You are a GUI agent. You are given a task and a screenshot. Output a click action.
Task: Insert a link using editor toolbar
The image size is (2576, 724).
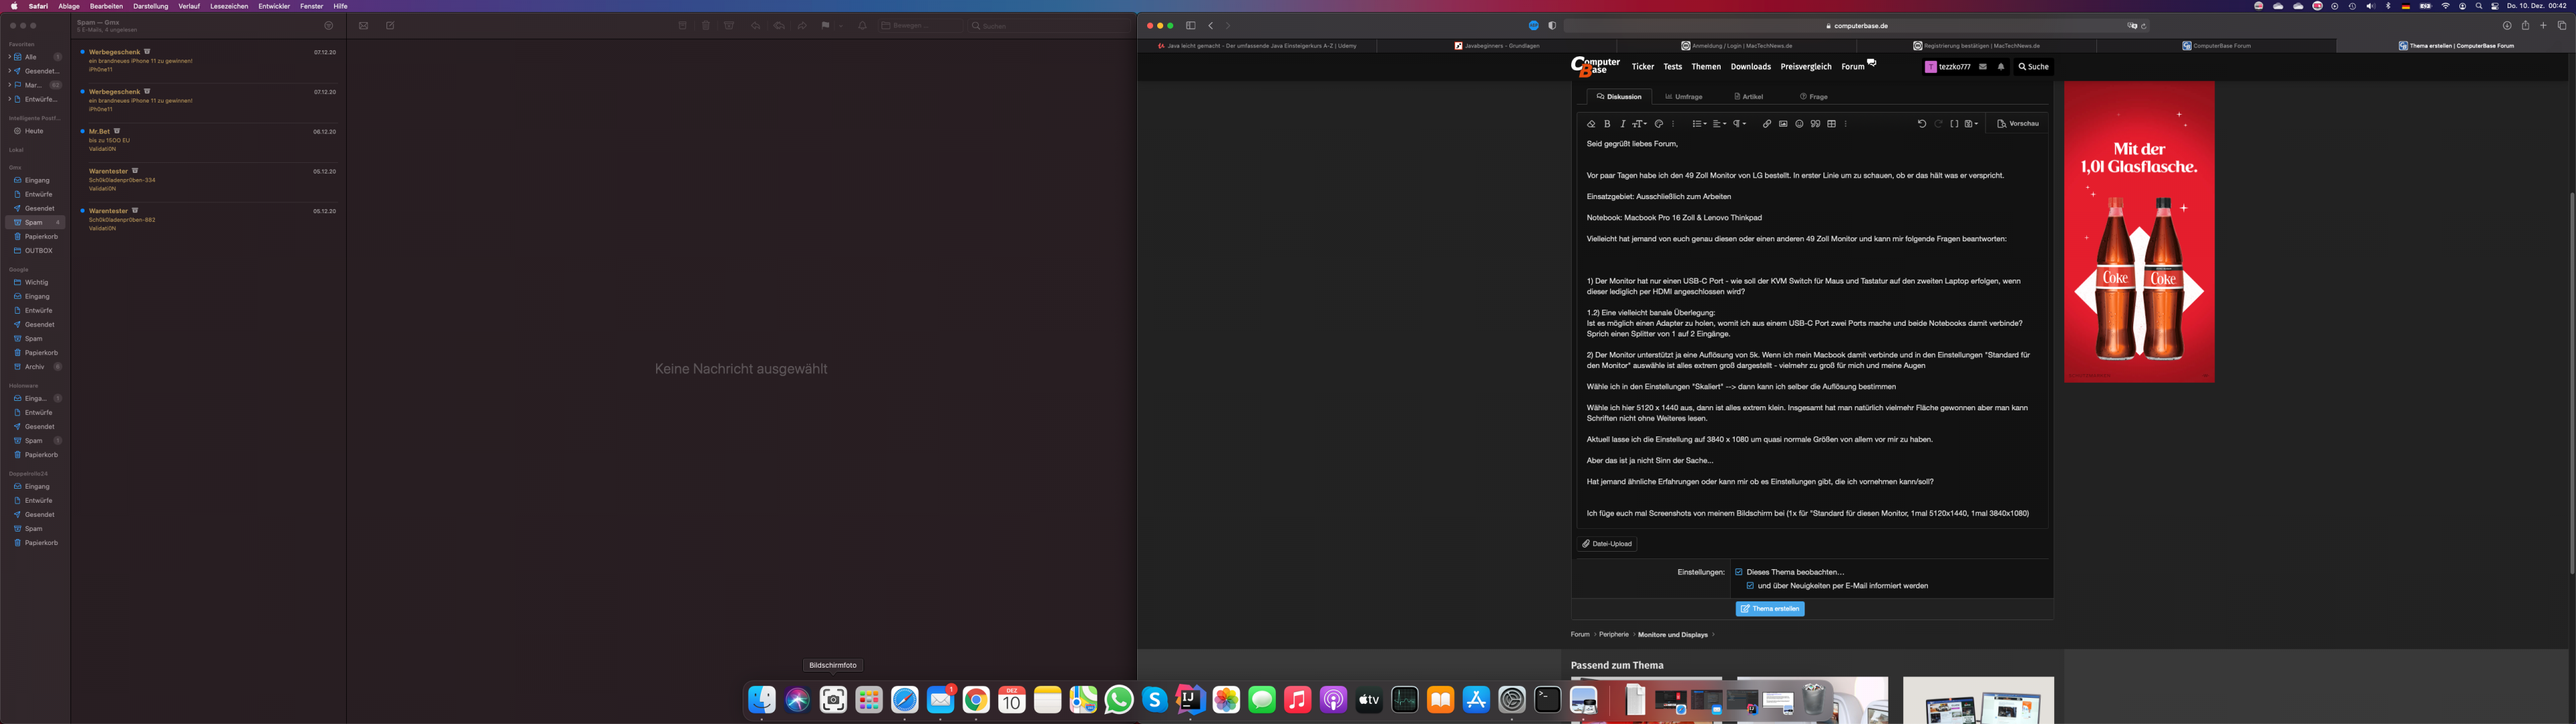pyautogui.click(x=1766, y=124)
